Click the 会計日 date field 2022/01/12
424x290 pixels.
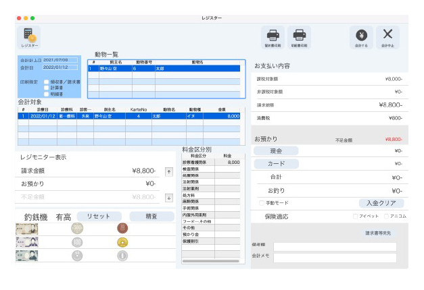[60, 67]
